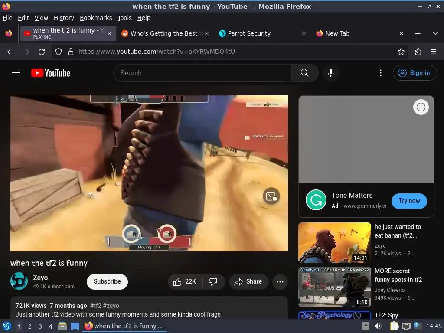This screenshot has height=333, width=444.
Task: Open the Firefox View icon left of tabs
Action: click(x=9, y=33)
